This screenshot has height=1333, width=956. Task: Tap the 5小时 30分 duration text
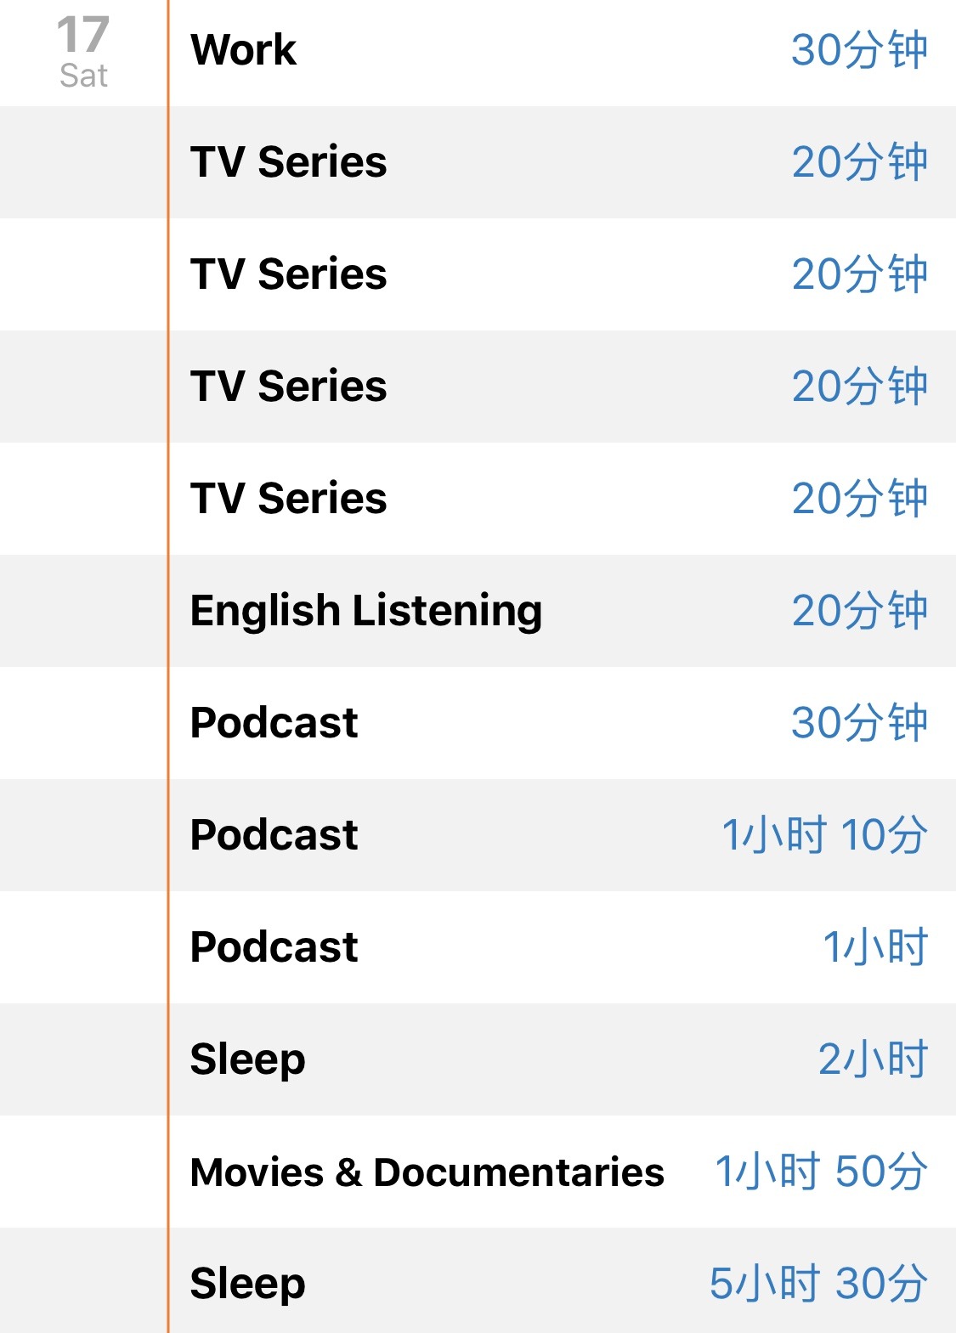tap(818, 1284)
